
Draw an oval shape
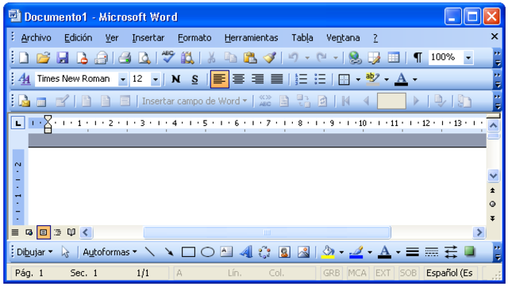point(207,252)
